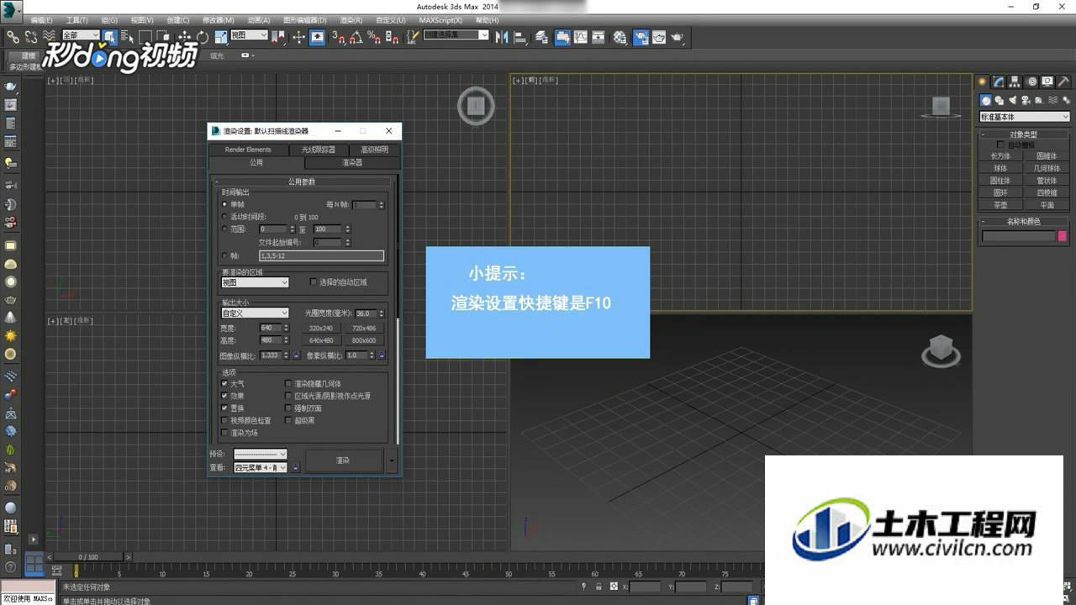
Task: Open the Motion command panel tab
Action: pos(1031,82)
